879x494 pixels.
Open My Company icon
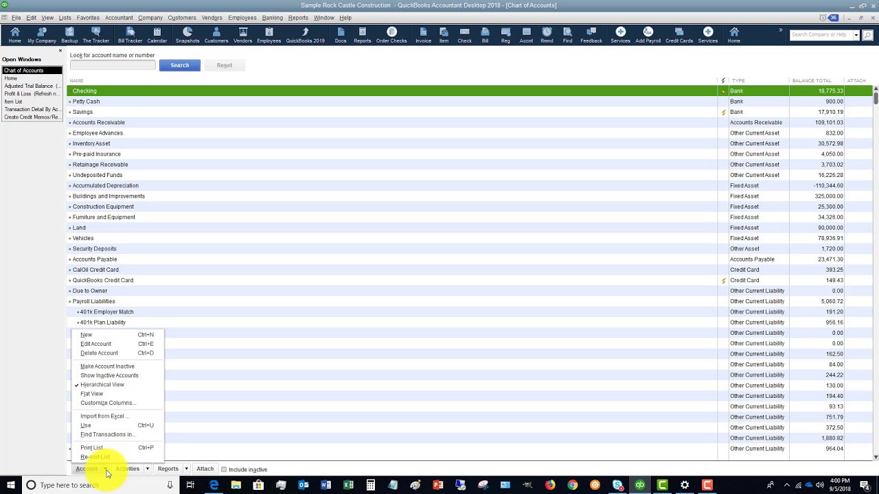point(42,35)
